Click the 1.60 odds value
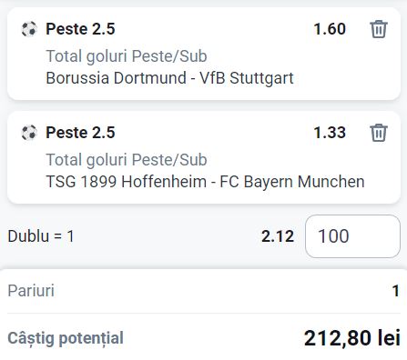 (x=330, y=29)
